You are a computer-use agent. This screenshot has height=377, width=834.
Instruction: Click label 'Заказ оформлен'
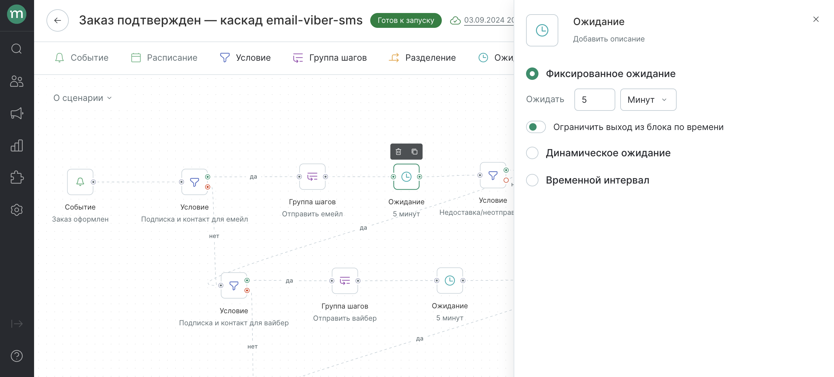(x=80, y=219)
